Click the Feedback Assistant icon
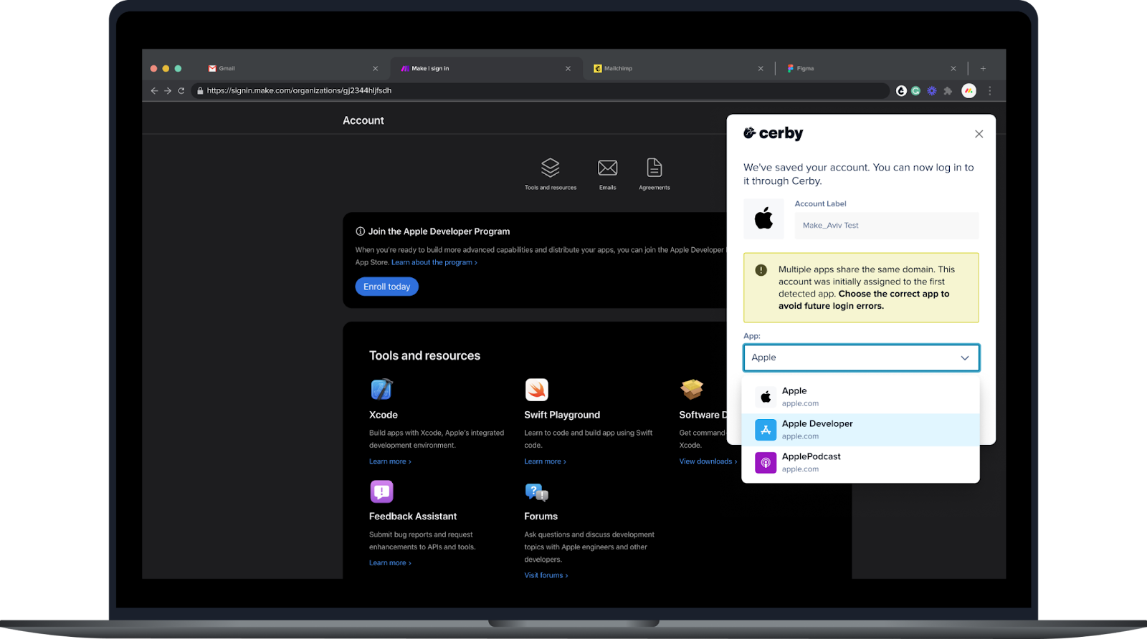 pyautogui.click(x=381, y=491)
